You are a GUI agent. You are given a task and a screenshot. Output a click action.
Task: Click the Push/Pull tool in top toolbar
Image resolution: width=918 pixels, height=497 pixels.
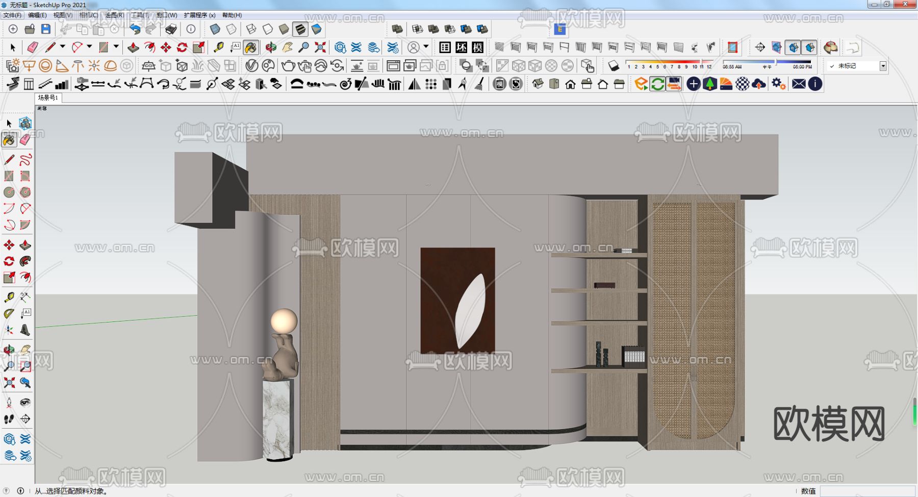(x=133, y=47)
